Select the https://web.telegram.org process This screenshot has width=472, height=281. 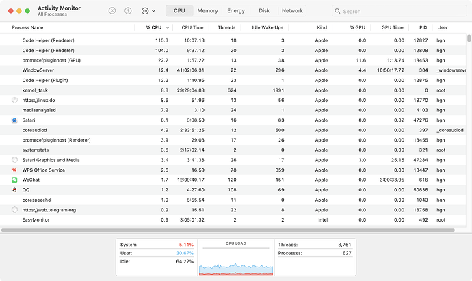coord(49,210)
